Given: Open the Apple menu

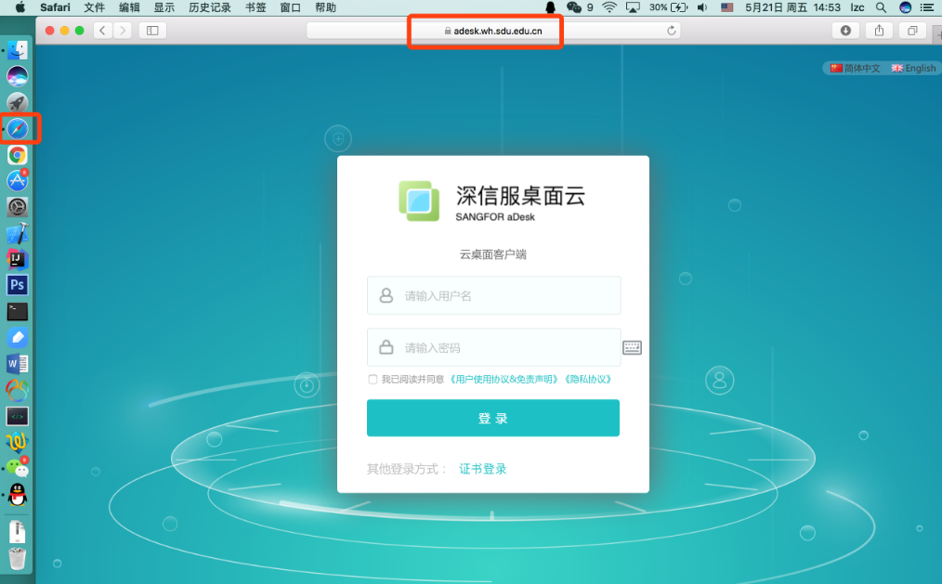Looking at the screenshot, I should pyautogui.click(x=20, y=7).
